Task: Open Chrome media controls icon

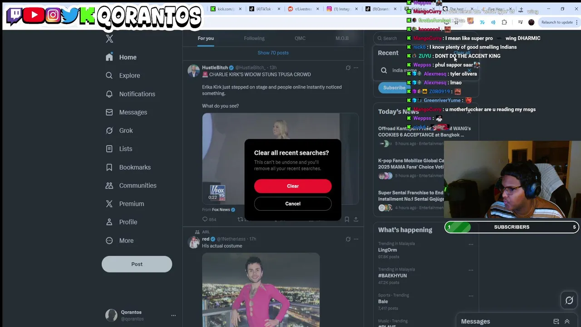Action: point(520,22)
